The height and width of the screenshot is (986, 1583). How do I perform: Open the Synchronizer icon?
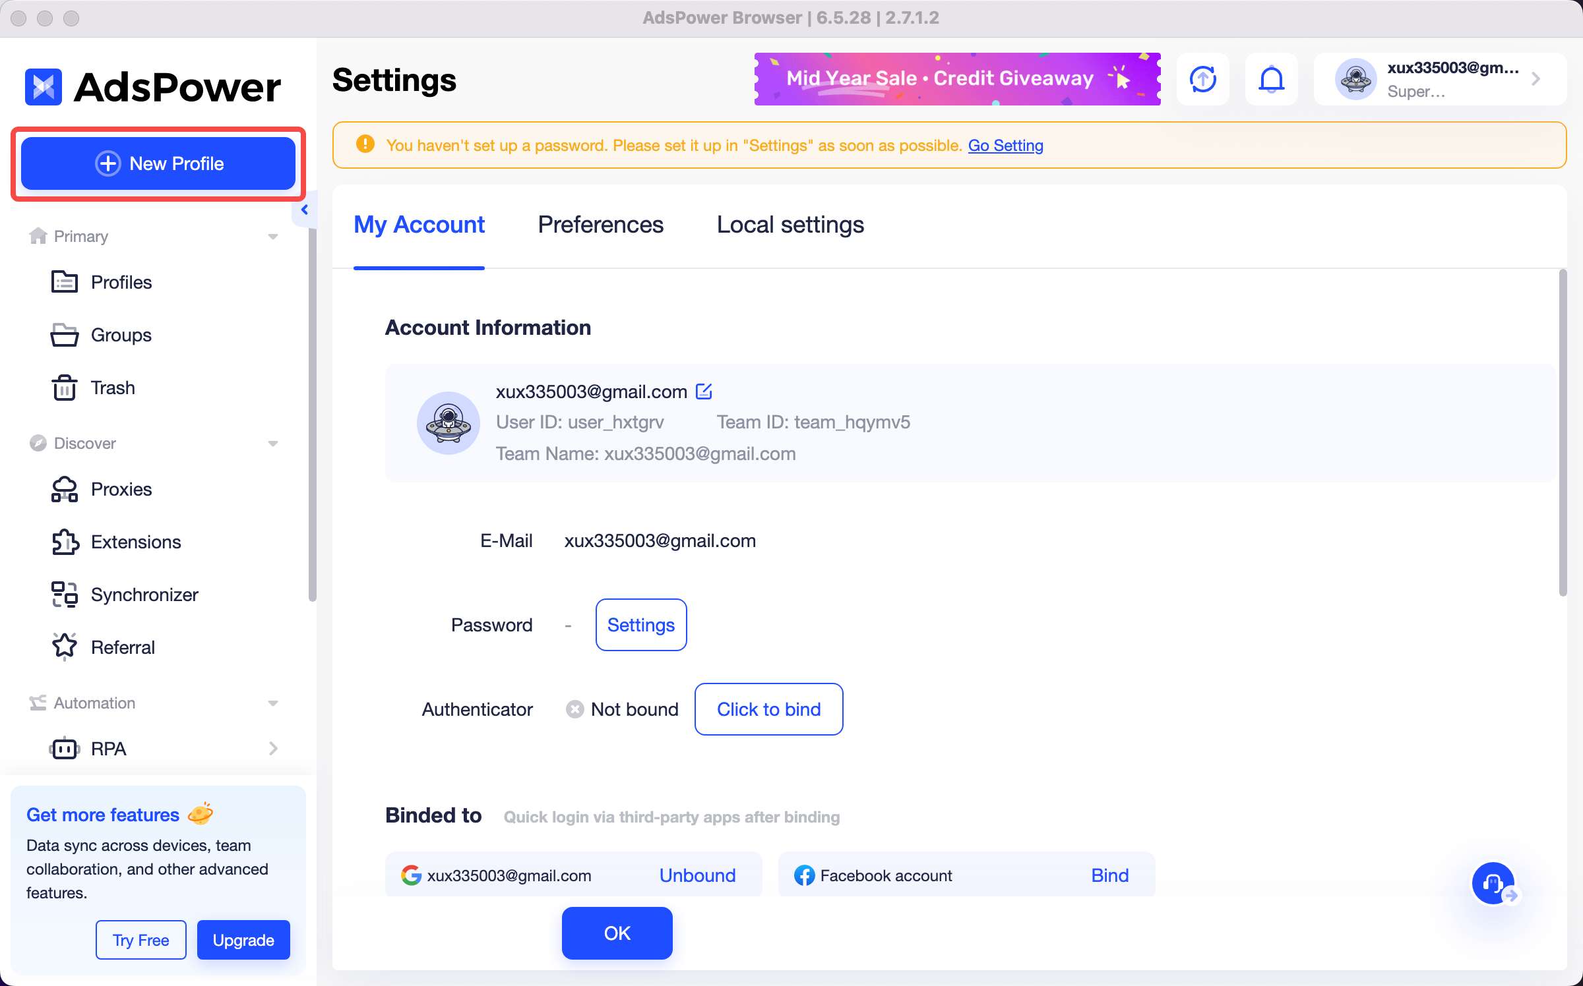(65, 594)
